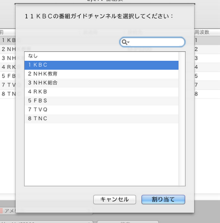
Task: Click the 4 RK row in background window
Action: 8,67
